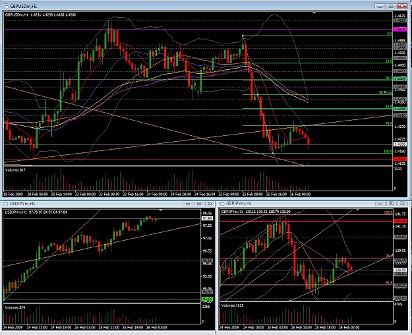This screenshot has height=335, width=412.
Task: Click the green 1.4445 price label
Action: click(x=399, y=78)
